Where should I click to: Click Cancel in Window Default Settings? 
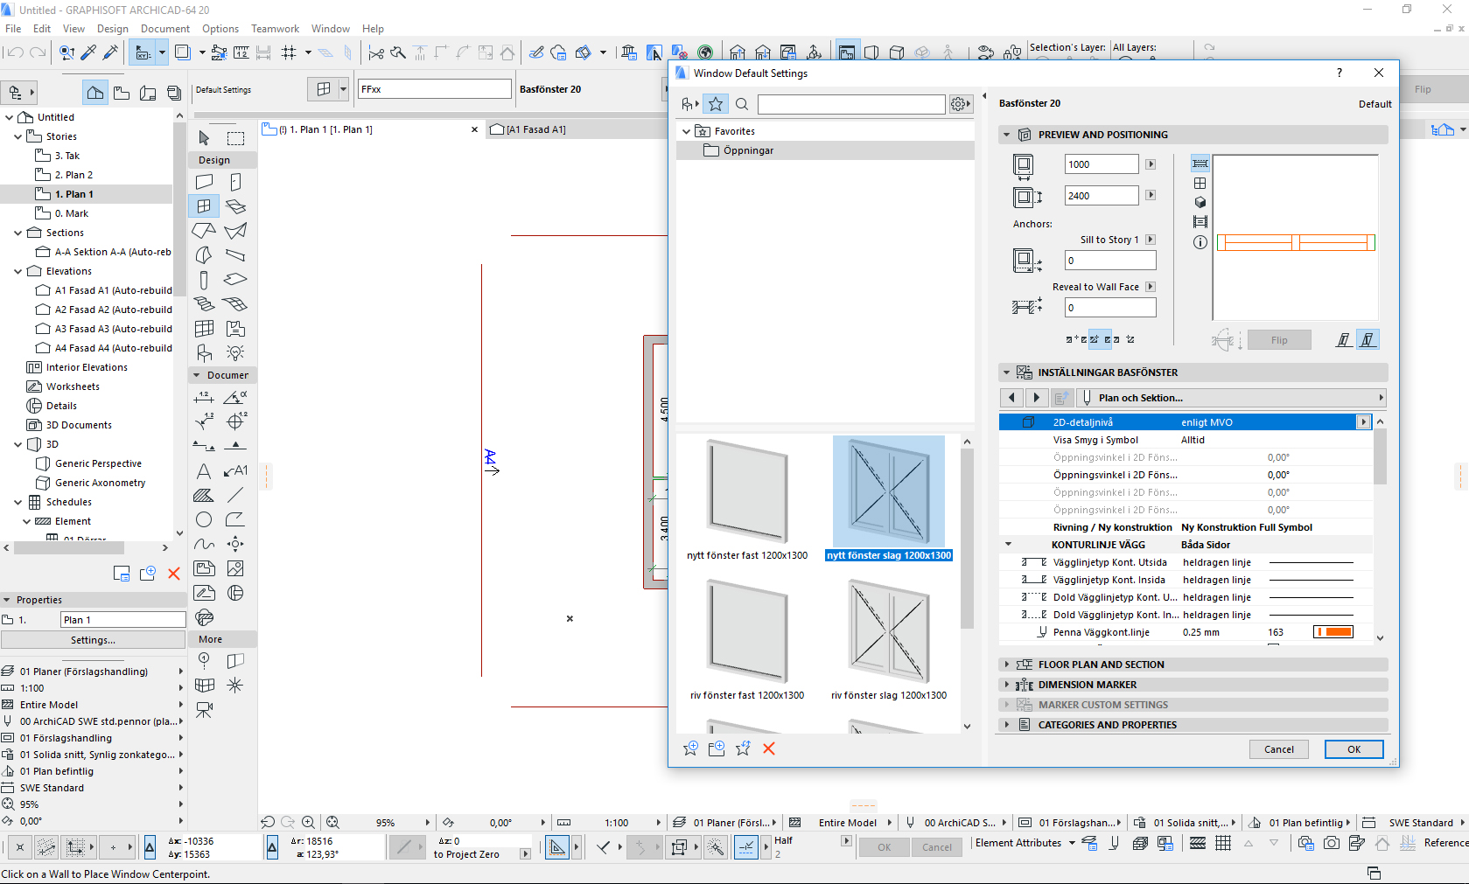[1278, 749]
